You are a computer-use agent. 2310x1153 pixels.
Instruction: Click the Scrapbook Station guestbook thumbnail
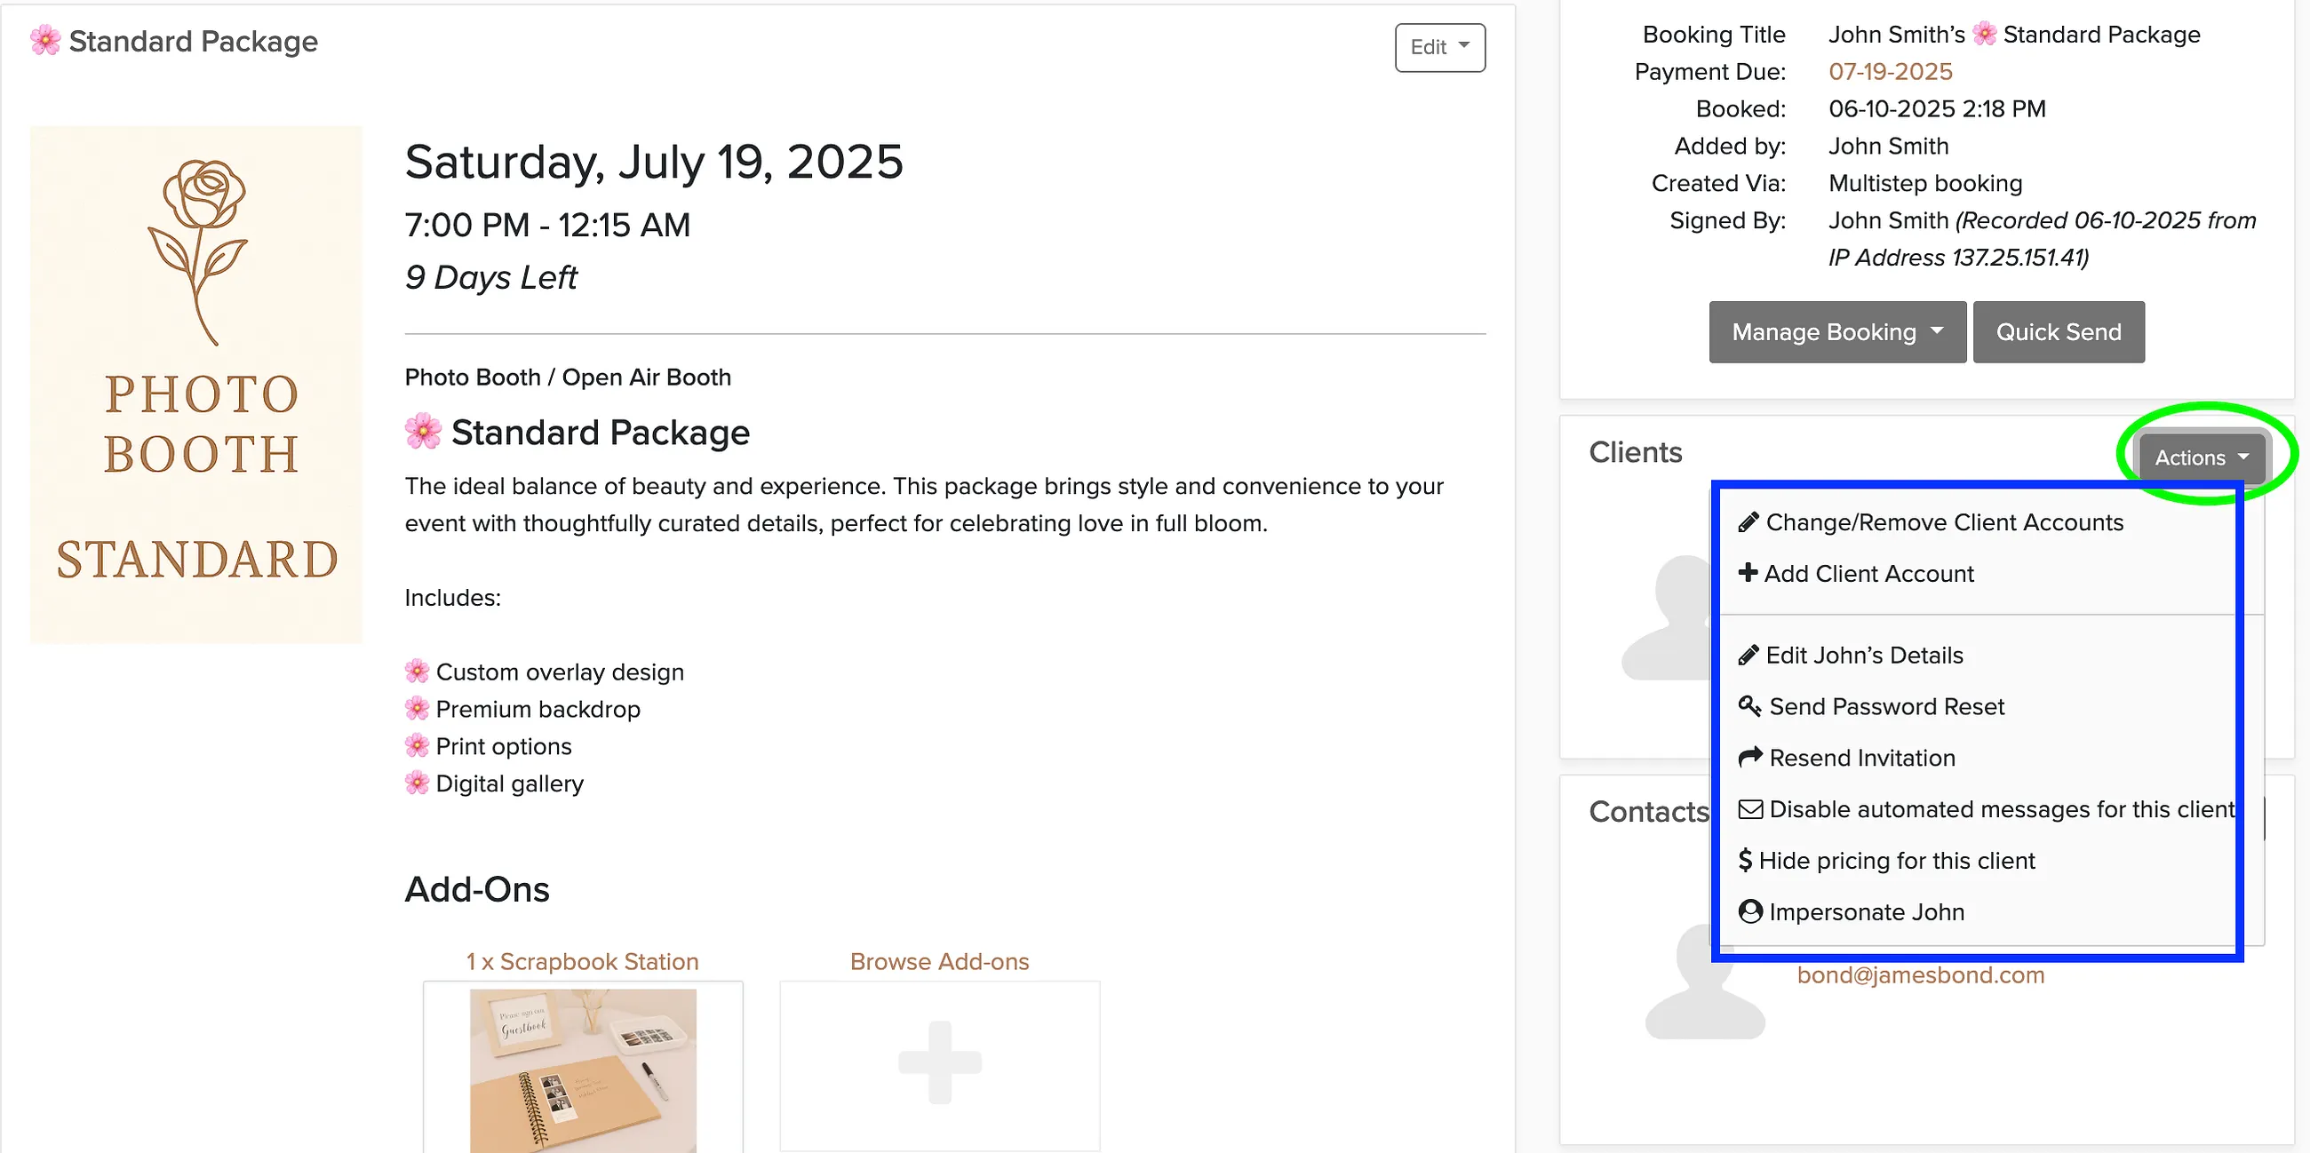(x=583, y=1069)
